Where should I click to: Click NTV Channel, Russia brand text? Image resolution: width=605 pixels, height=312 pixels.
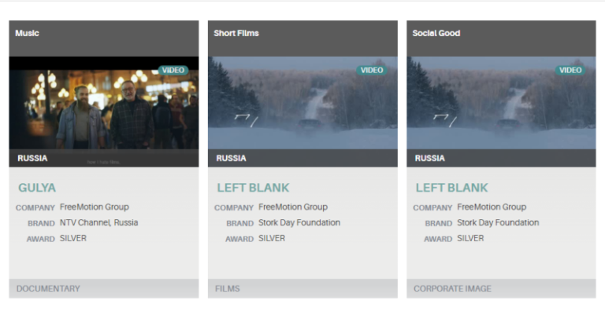coord(98,222)
